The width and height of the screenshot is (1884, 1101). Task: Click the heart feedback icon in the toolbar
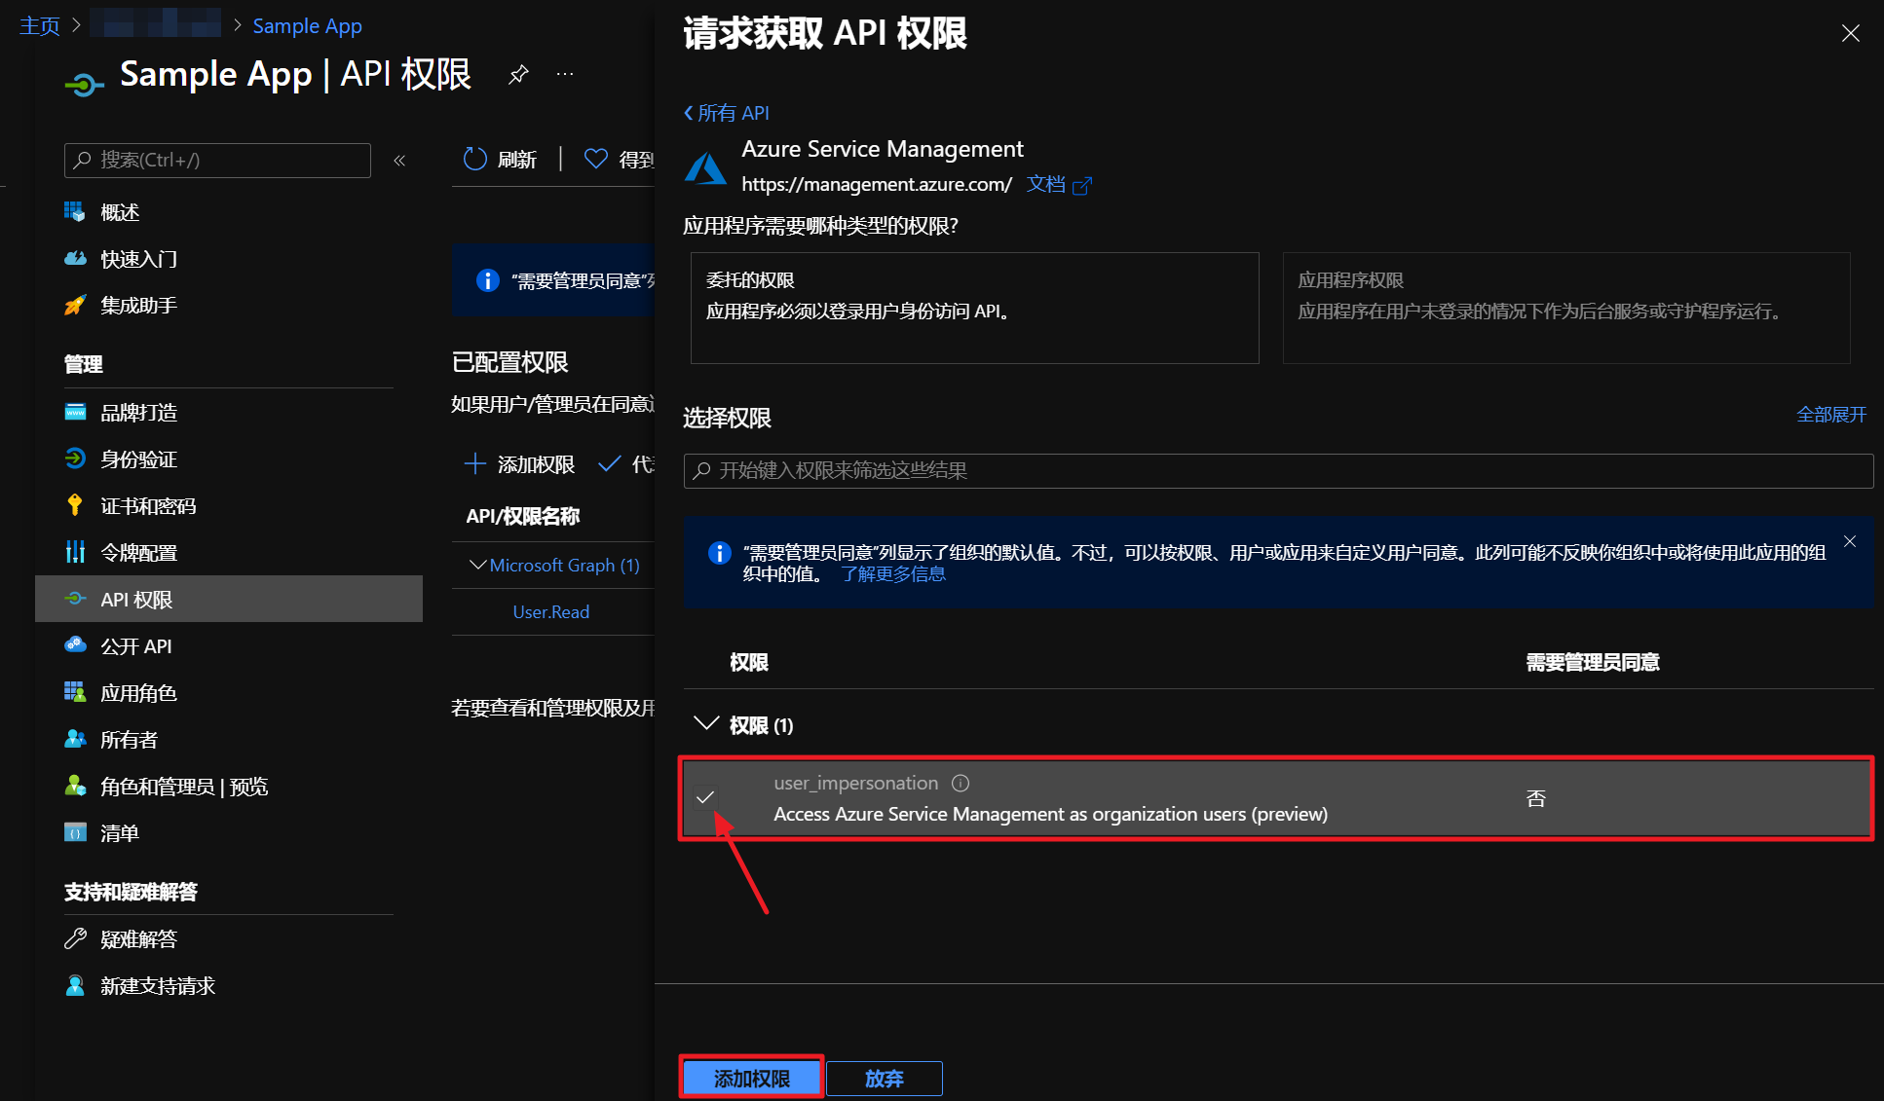point(595,160)
